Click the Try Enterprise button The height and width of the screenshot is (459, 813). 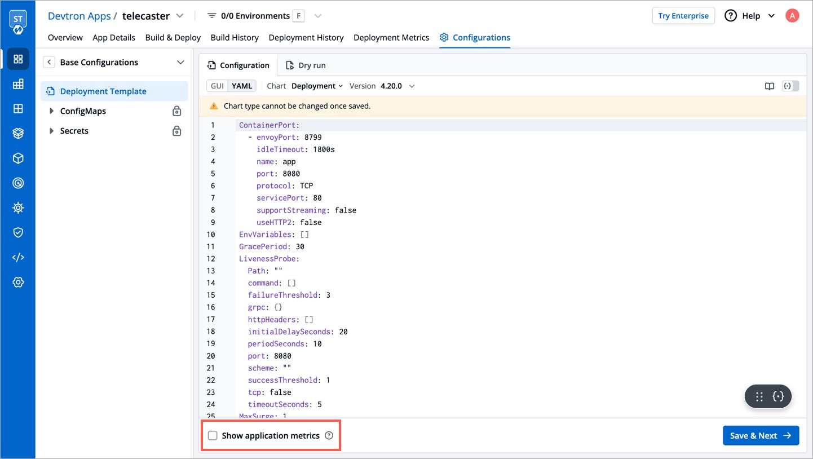coord(683,16)
